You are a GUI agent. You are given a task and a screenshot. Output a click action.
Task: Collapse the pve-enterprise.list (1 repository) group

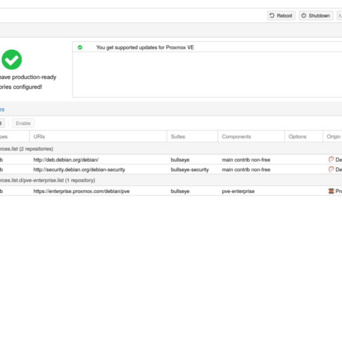[x=171, y=181]
